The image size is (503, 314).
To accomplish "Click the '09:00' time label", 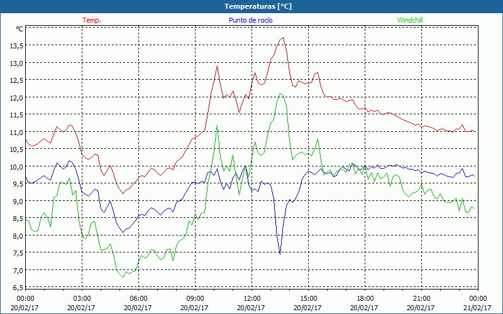I will coord(195,299).
